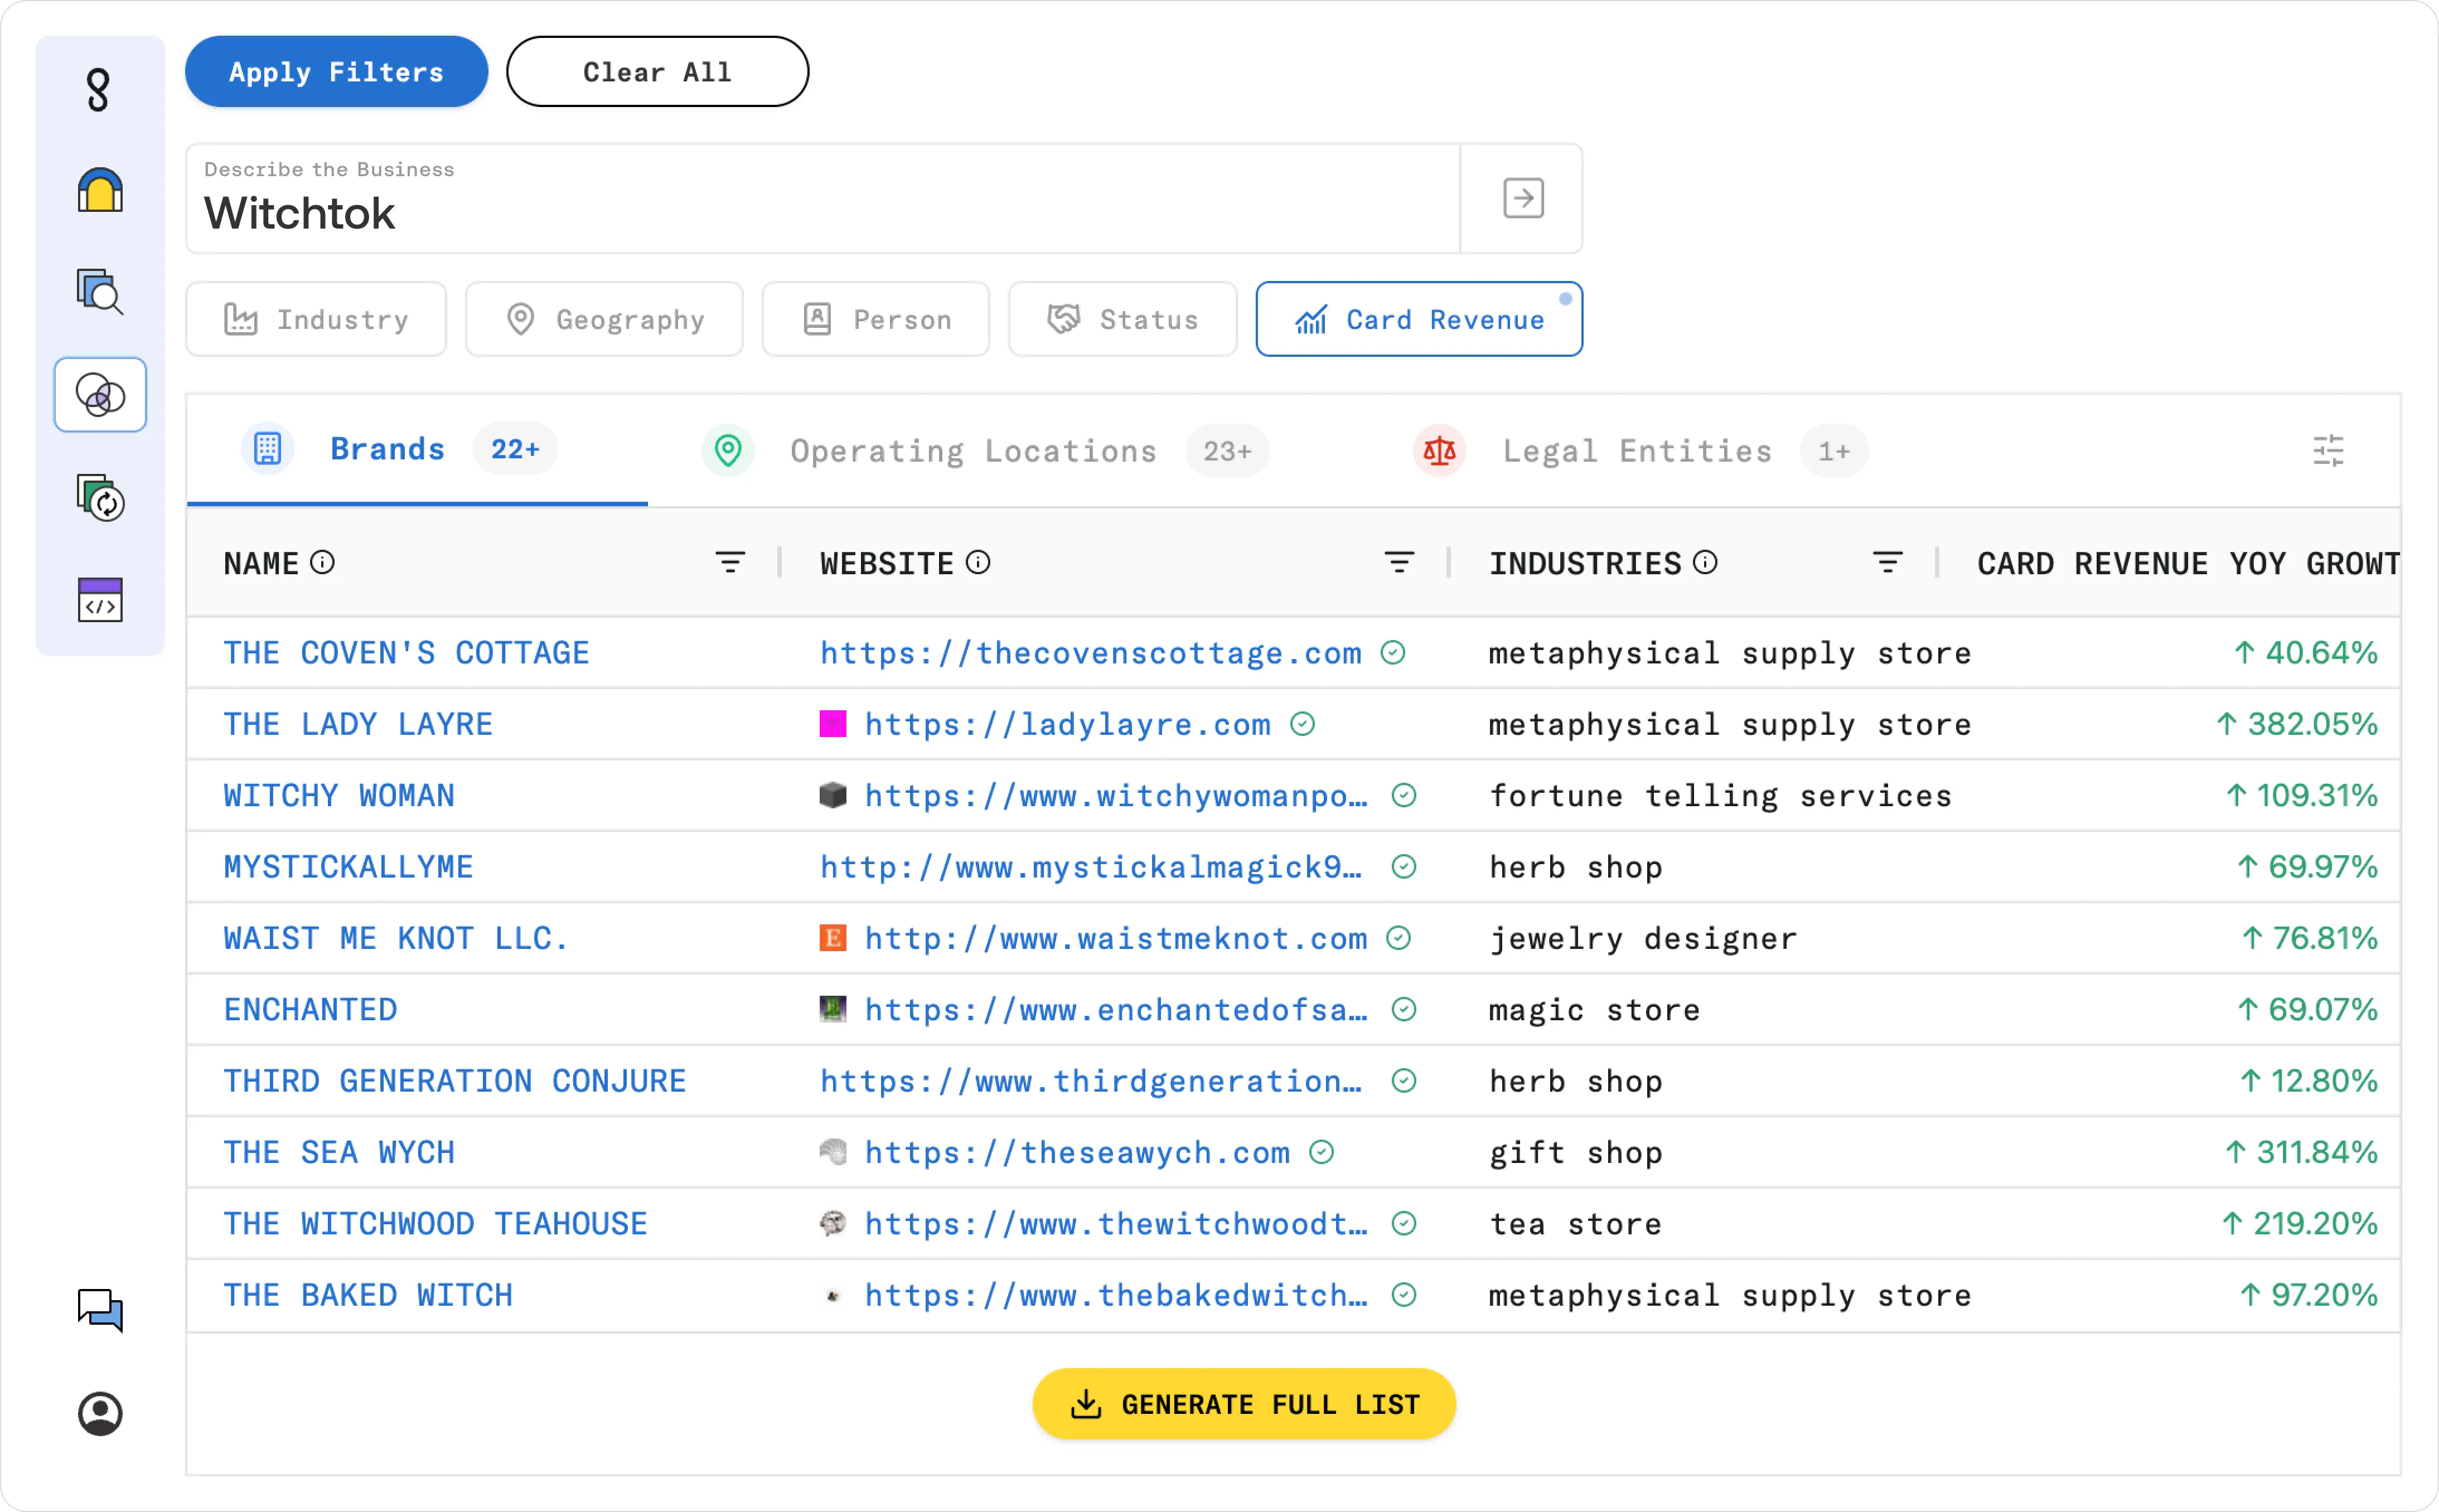The image size is (2439, 1512).
Task: Open table settings sliders icon
Action: click(x=2328, y=451)
